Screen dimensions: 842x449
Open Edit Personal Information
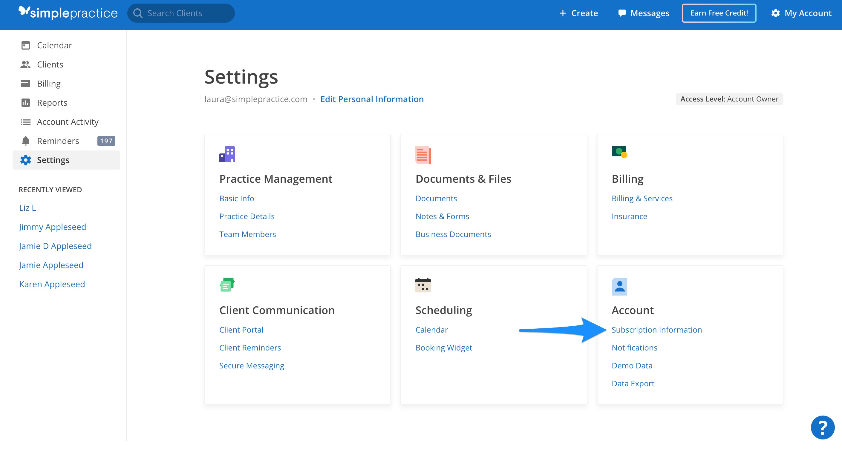tap(372, 99)
